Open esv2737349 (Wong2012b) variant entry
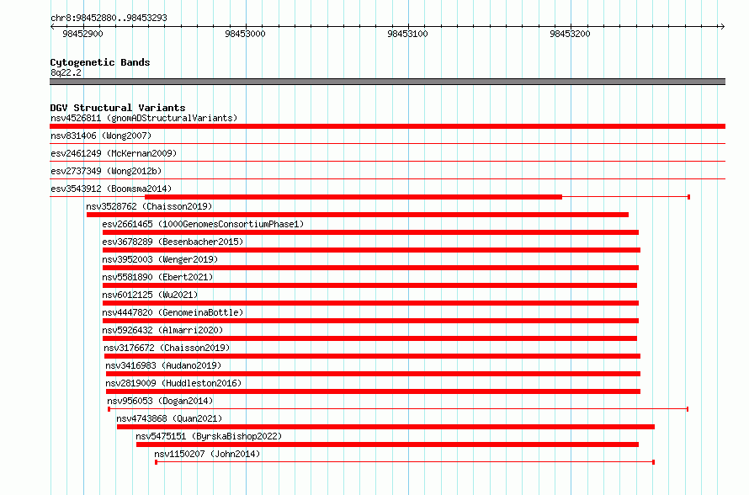This screenshot has width=749, height=495. (106, 171)
